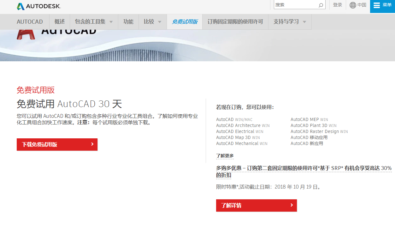395x241 pixels.
Task: Select the 免费试用版 tab
Action: pyautogui.click(x=185, y=22)
